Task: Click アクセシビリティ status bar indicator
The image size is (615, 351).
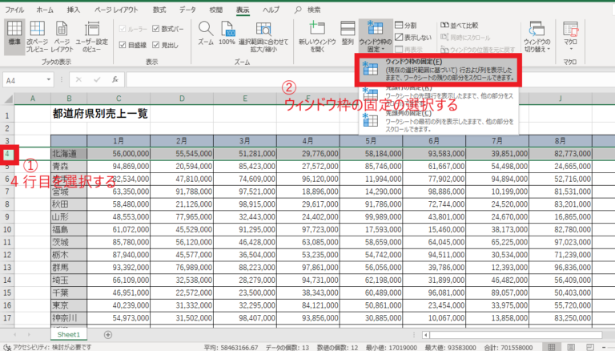Action: [47, 347]
